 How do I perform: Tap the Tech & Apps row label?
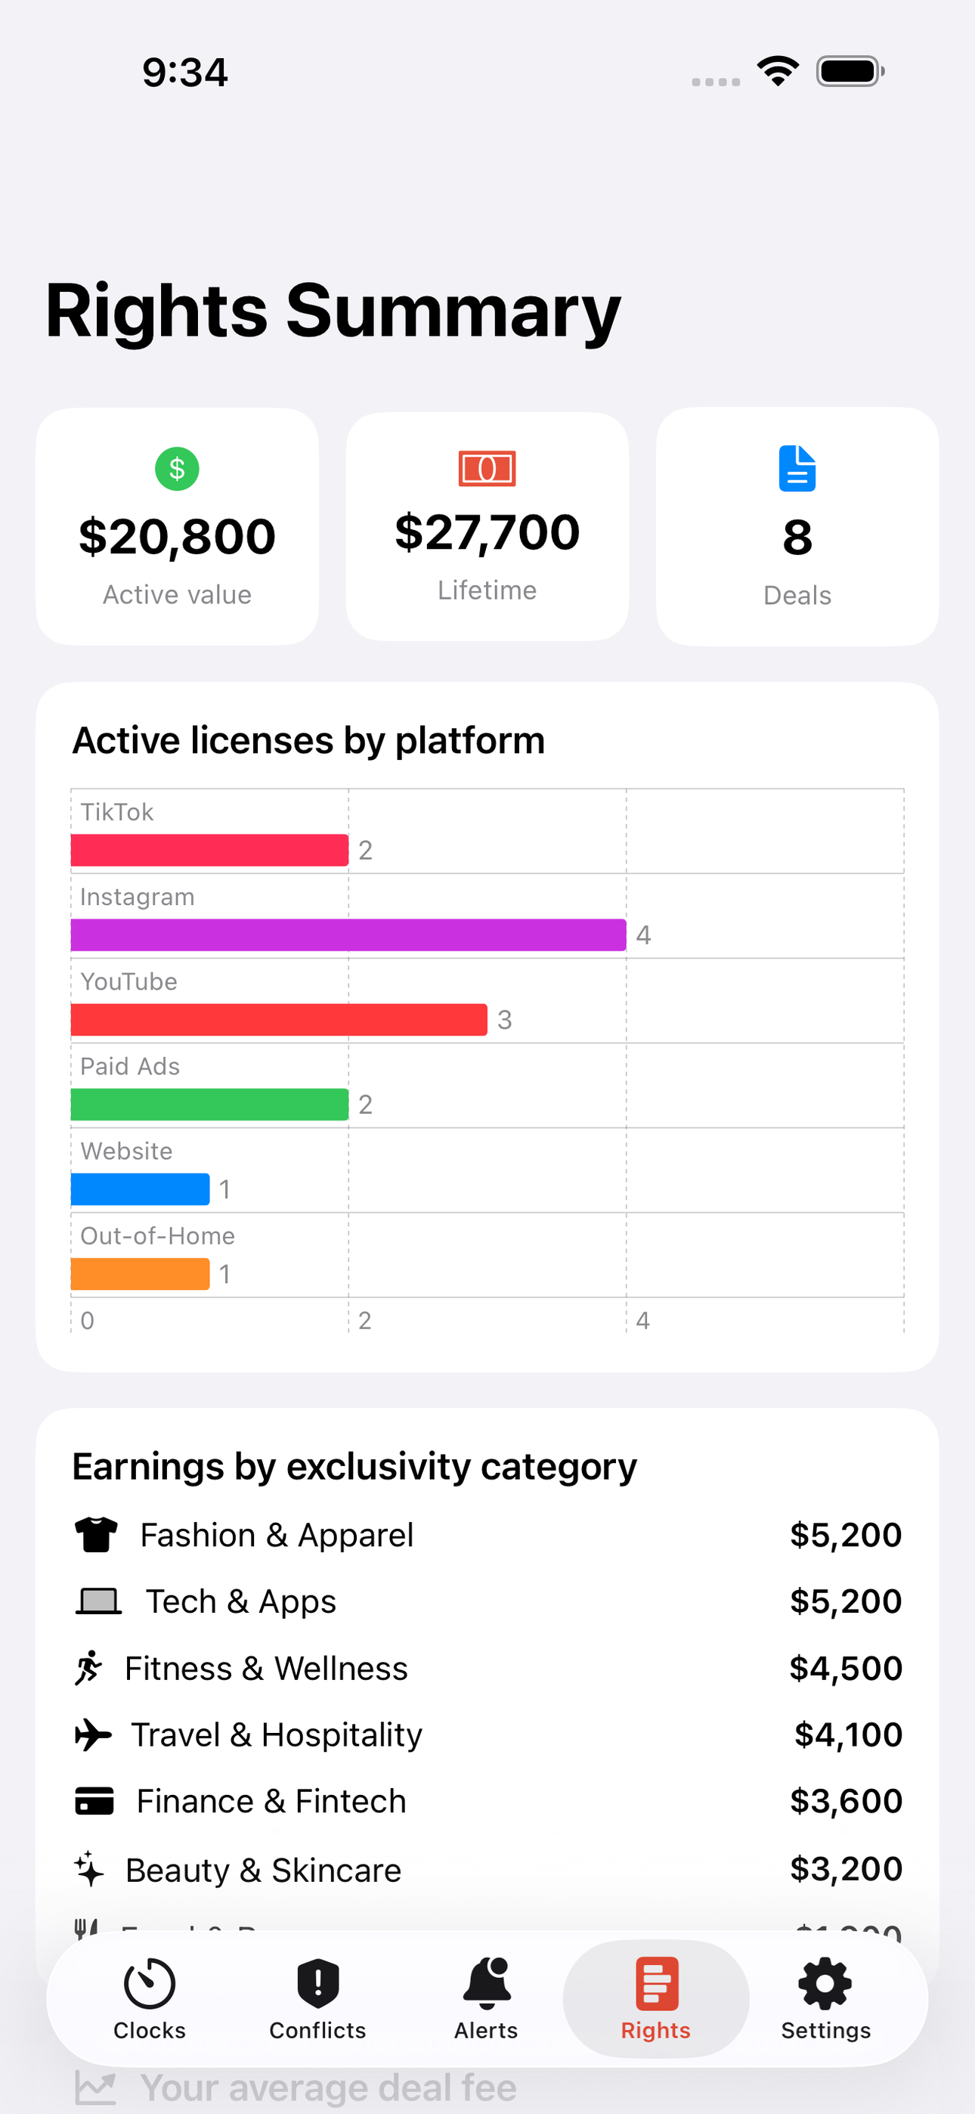(x=241, y=1601)
